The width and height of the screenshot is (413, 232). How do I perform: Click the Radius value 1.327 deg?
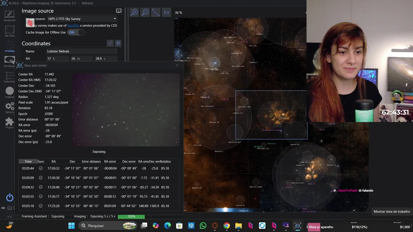[52, 97]
